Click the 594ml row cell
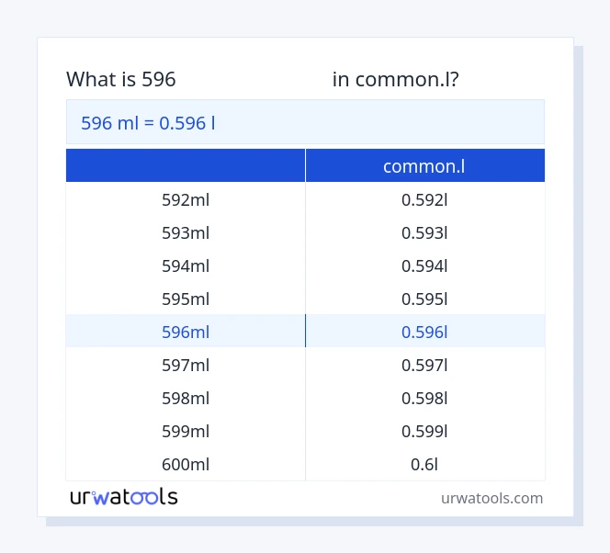The width and height of the screenshot is (610, 553). 186,265
